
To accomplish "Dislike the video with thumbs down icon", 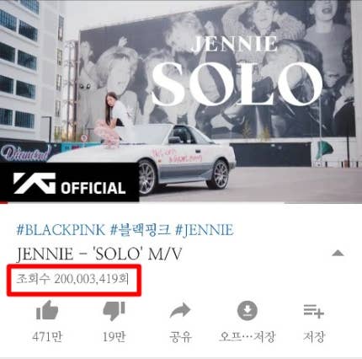I will click(x=114, y=311).
